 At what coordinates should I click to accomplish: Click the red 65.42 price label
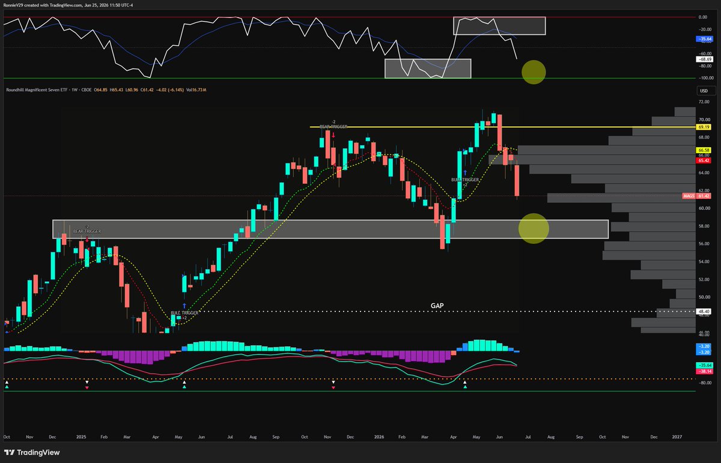pyautogui.click(x=704, y=160)
